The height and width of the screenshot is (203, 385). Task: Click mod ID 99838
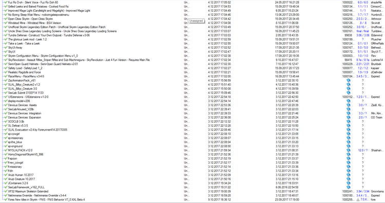pyautogui.click(x=348, y=35)
